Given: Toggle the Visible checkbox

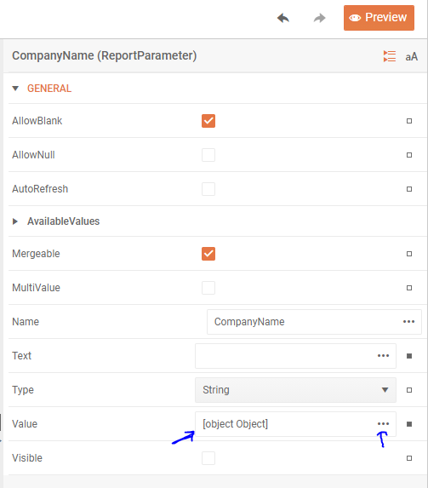Looking at the screenshot, I should tap(208, 458).
